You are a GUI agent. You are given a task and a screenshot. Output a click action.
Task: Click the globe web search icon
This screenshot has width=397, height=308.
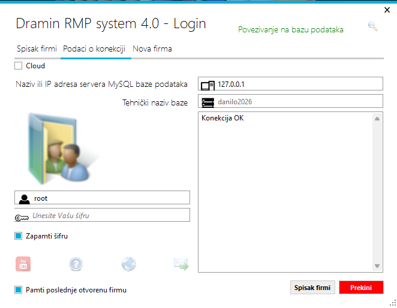tap(129, 264)
